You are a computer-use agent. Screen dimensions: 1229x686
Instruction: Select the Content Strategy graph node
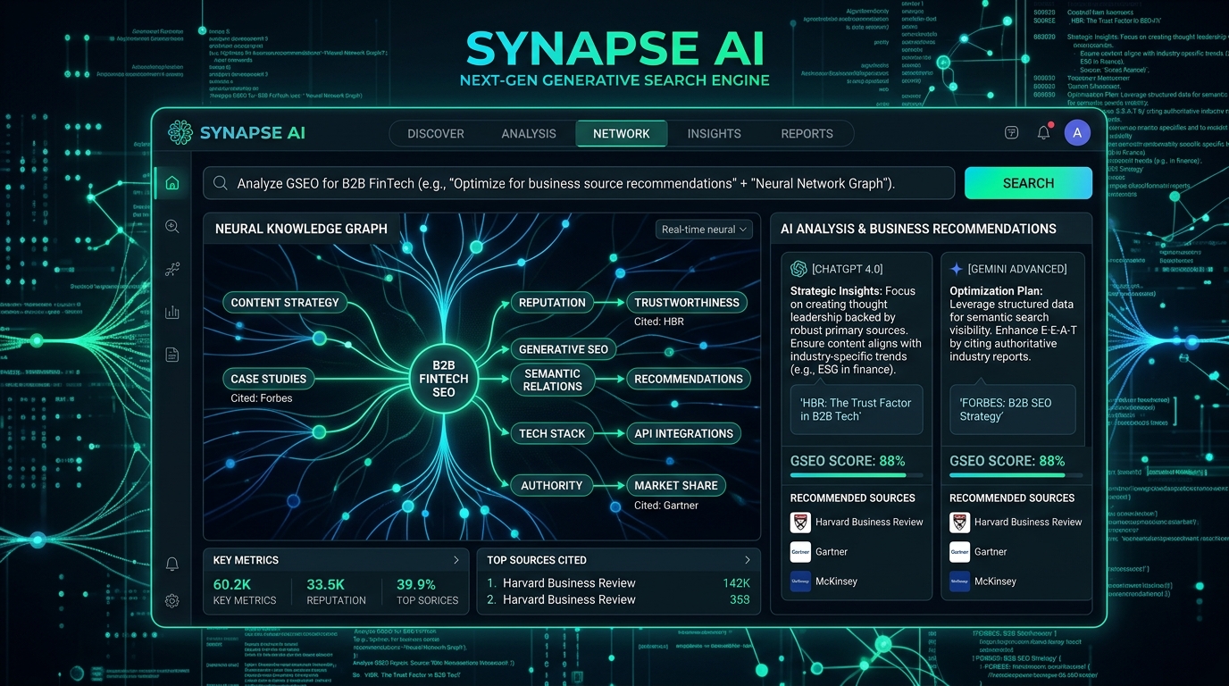tap(285, 303)
